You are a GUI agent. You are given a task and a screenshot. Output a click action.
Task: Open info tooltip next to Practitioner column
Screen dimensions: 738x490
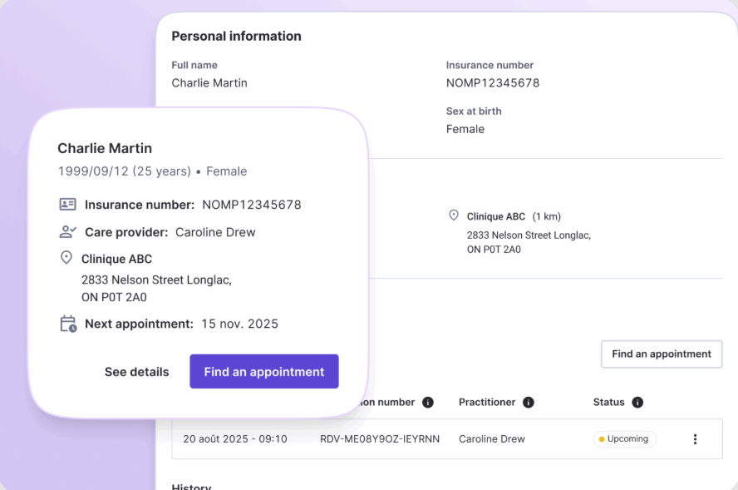click(528, 403)
